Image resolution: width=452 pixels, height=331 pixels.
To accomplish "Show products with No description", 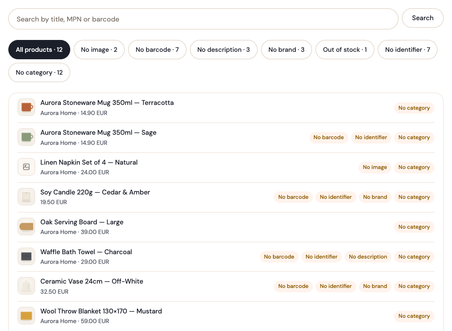I will [x=224, y=50].
